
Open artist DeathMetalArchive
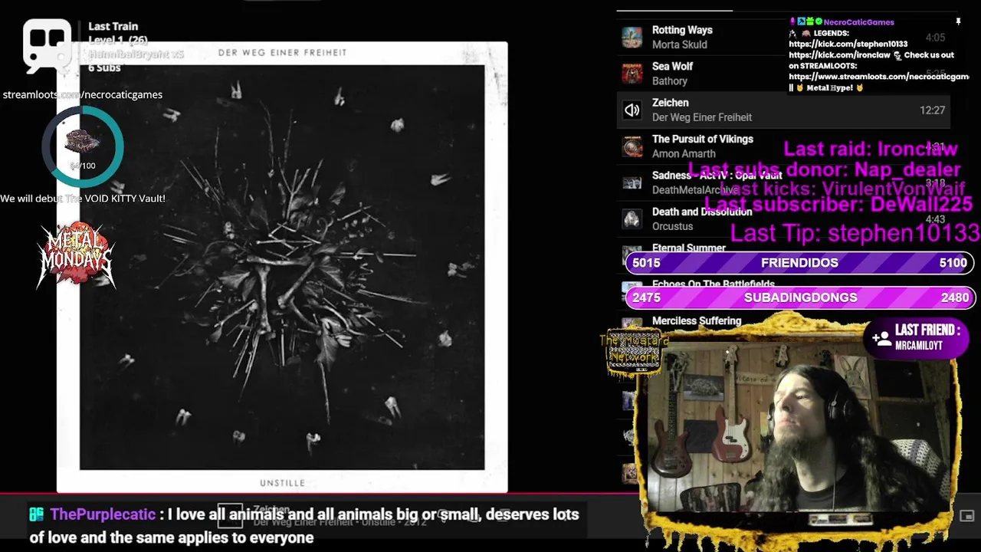[x=695, y=190]
